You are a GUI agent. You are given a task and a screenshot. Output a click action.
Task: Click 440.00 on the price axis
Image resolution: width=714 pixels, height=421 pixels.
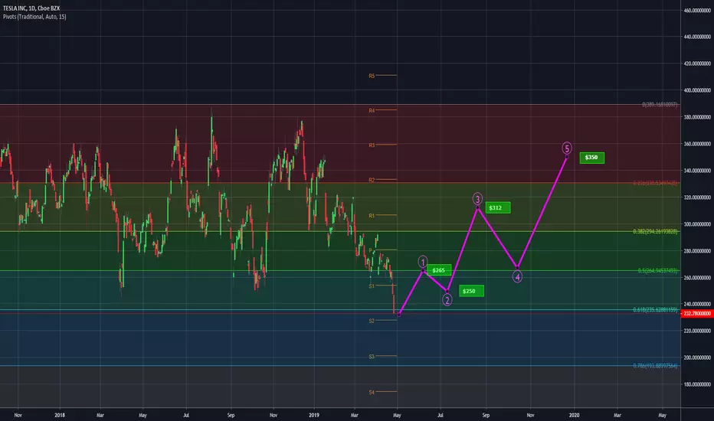[697, 37]
